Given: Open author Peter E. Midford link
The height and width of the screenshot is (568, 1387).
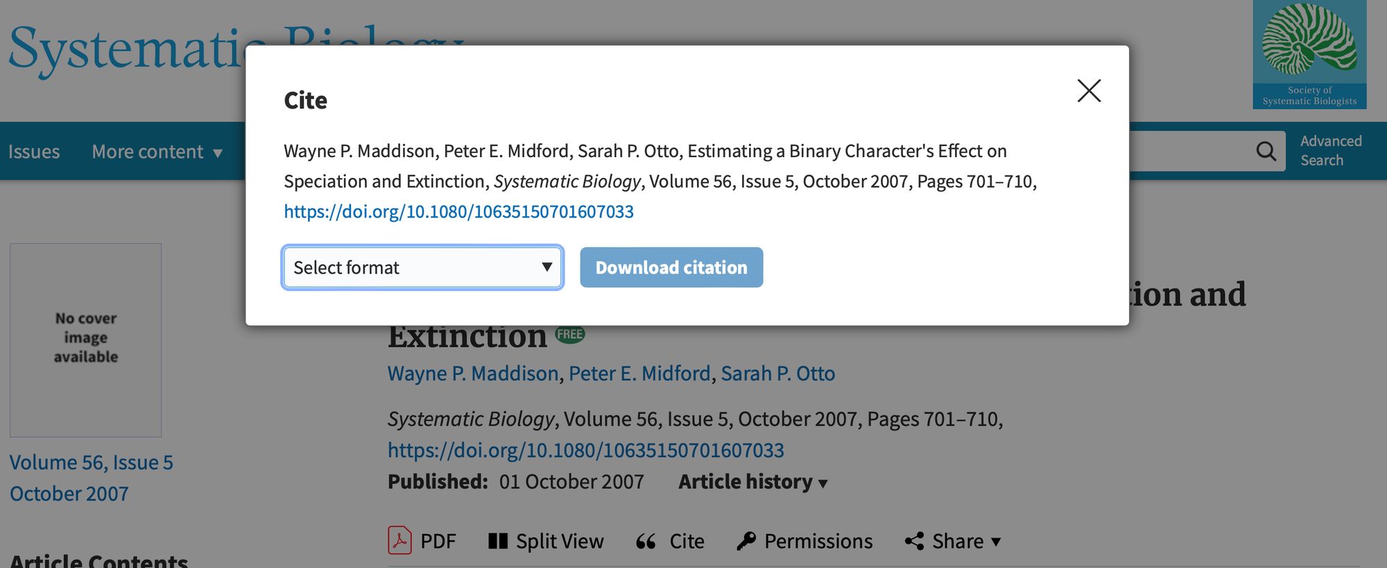Looking at the screenshot, I should [x=639, y=373].
